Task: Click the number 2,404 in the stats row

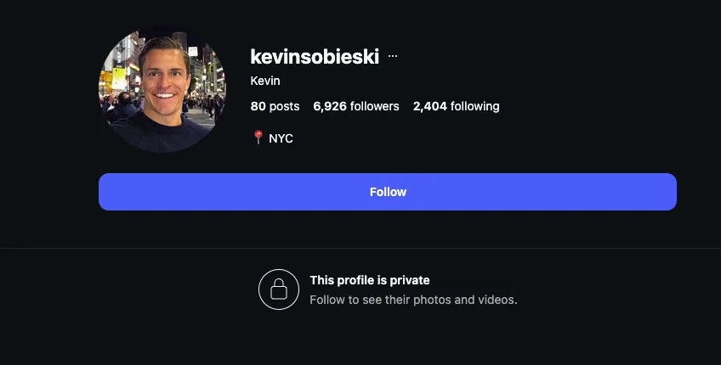Action: (430, 106)
